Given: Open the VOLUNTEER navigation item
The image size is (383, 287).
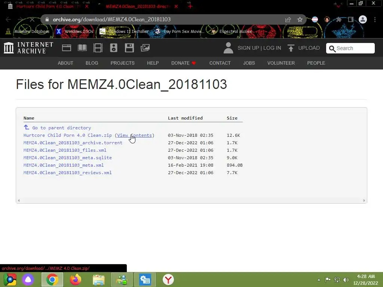Looking at the screenshot, I should click(281, 63).
